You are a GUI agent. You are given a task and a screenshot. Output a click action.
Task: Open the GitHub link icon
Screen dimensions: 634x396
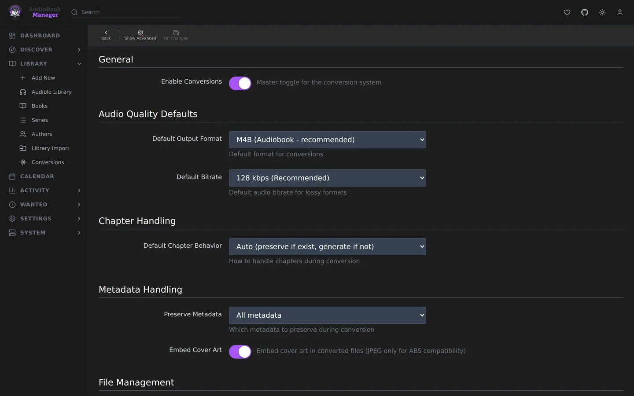pyautogui.click(x=585, y=12)
